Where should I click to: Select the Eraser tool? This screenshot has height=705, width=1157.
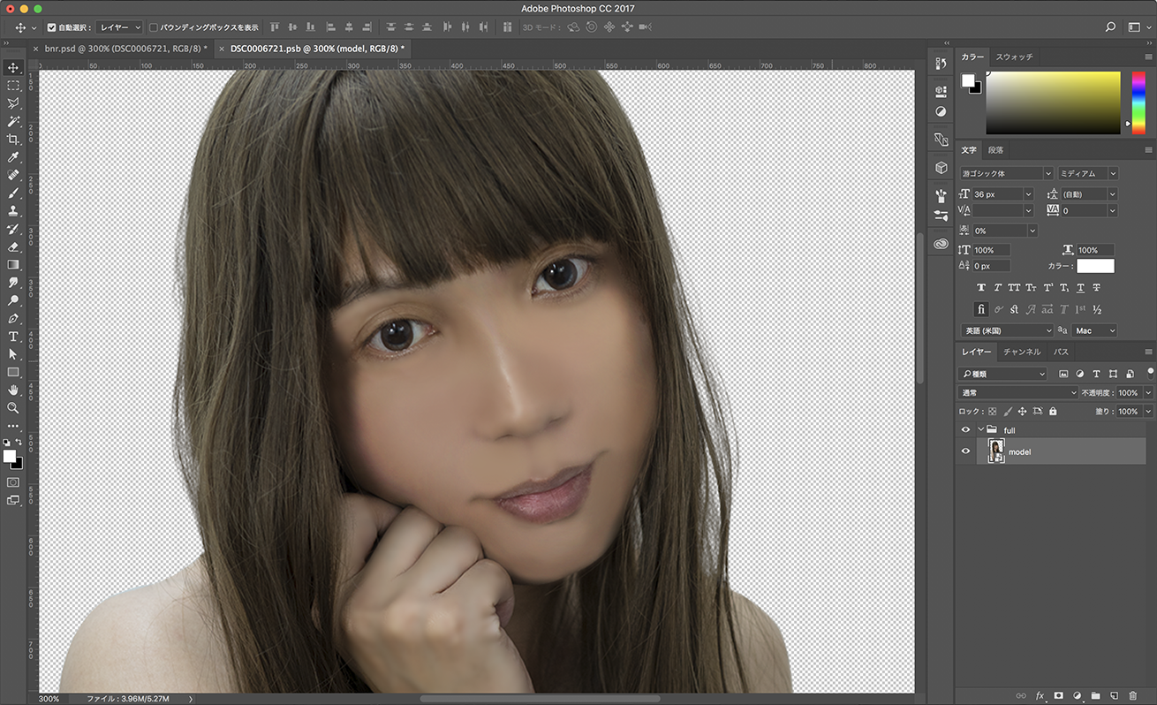point(13,246)
